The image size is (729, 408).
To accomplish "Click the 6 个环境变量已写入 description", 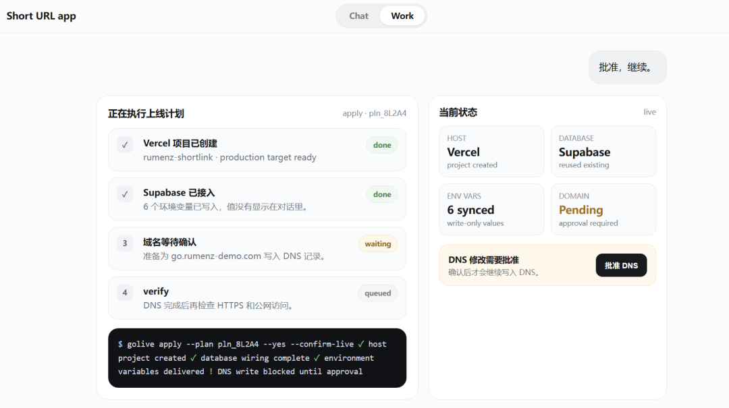I will click(226, 207).
